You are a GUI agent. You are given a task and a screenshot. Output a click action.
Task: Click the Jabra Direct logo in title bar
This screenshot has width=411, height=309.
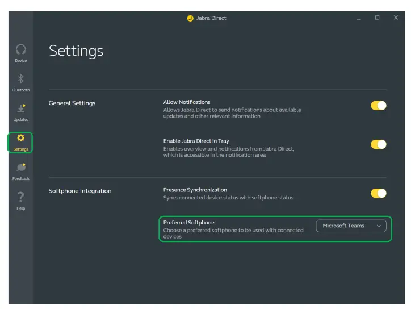[x=190, y=18]
